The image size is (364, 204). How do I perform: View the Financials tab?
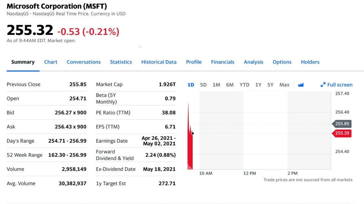coord(223,62)
